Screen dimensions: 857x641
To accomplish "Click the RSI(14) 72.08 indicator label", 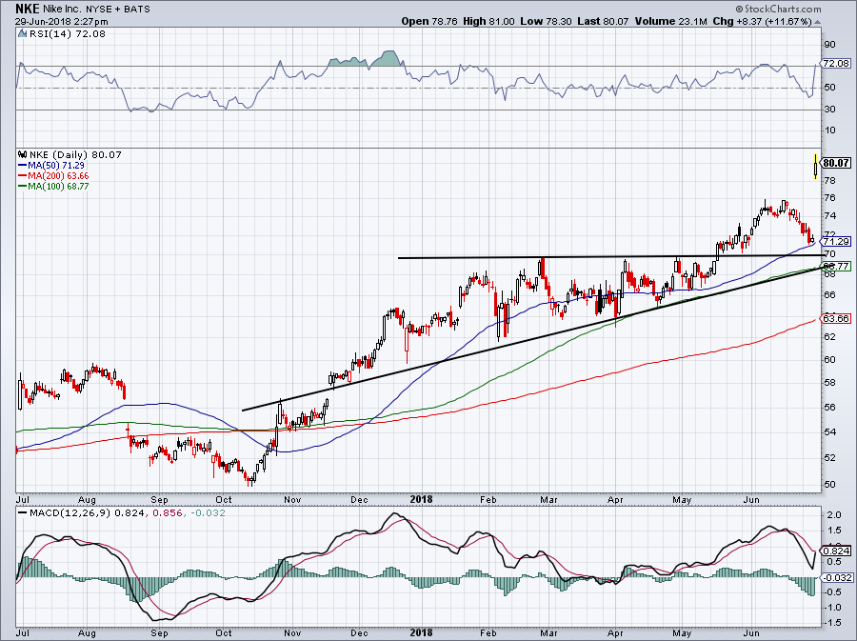I will tap(66, 34).
